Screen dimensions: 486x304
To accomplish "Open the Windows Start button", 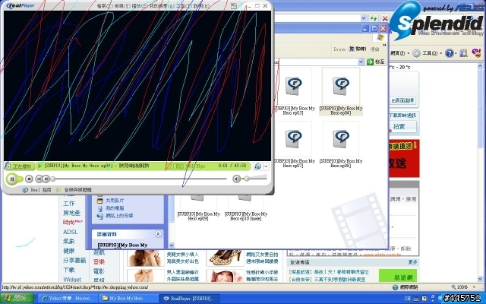I will pyautogui.click(x=17, y=298).
